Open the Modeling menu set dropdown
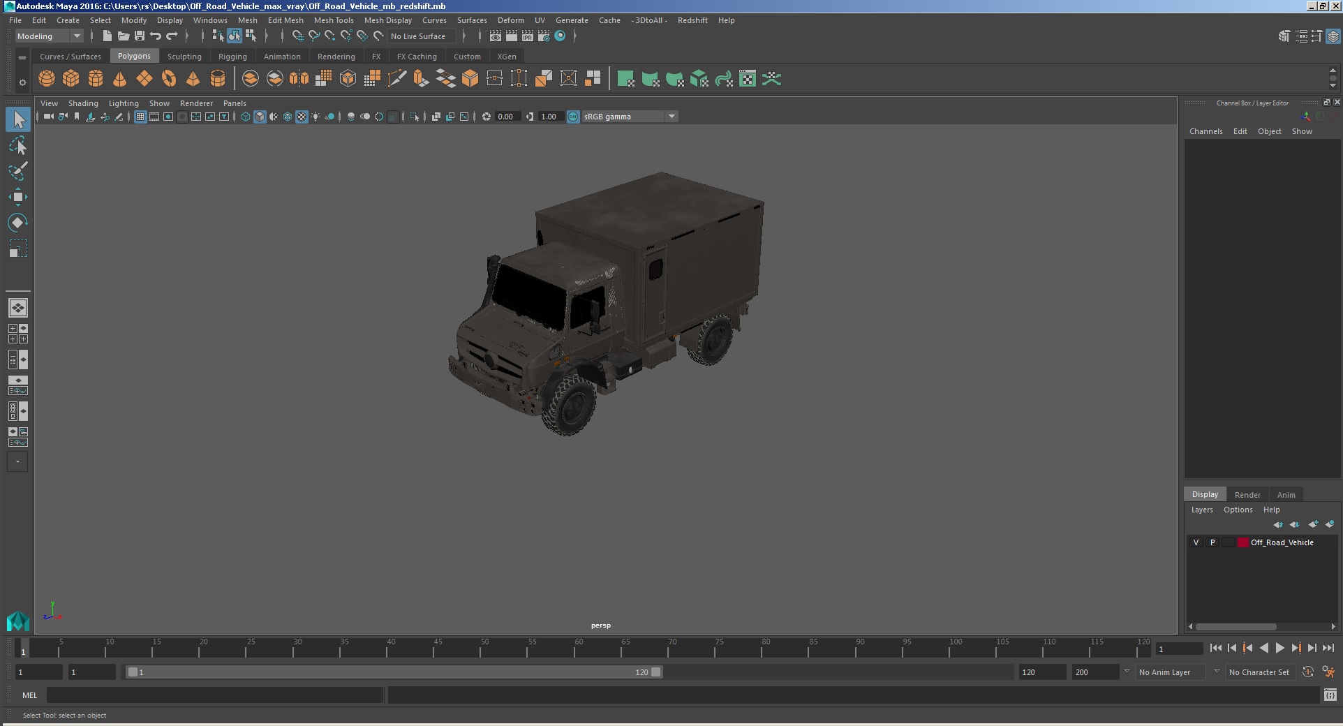Viewport: 1343px width, 726px height. (x=49, y=36)
